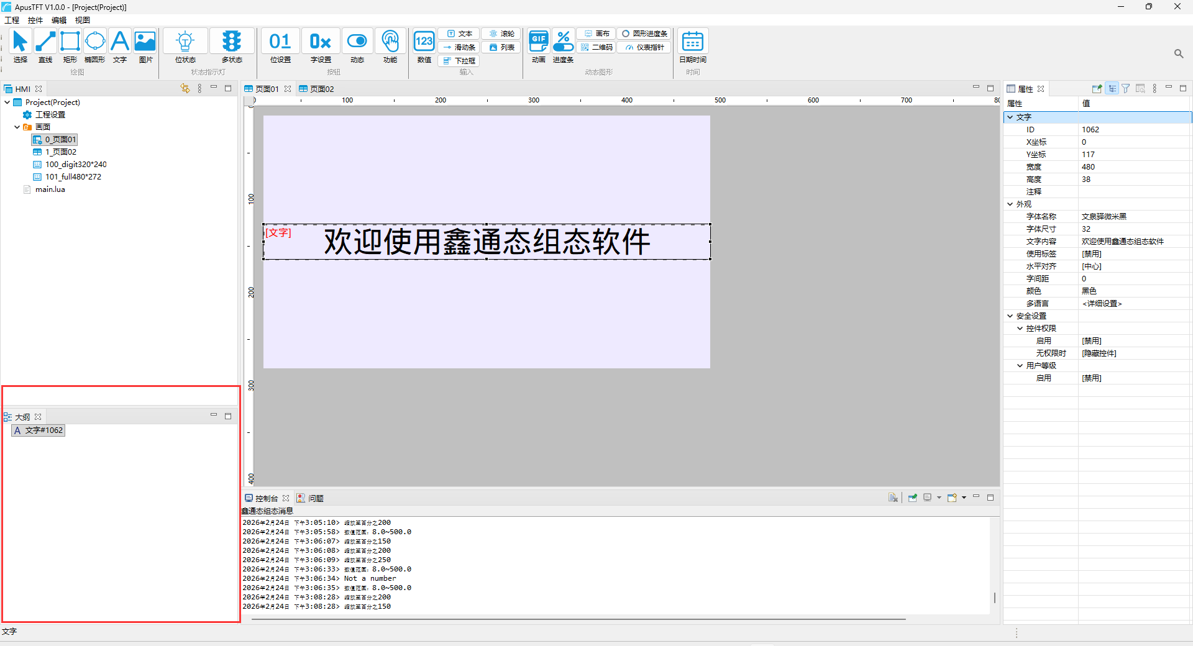Screen dimensions: 1193x646
Task: Collapse the 外观 property group
Action: [x=1010, y=204]
